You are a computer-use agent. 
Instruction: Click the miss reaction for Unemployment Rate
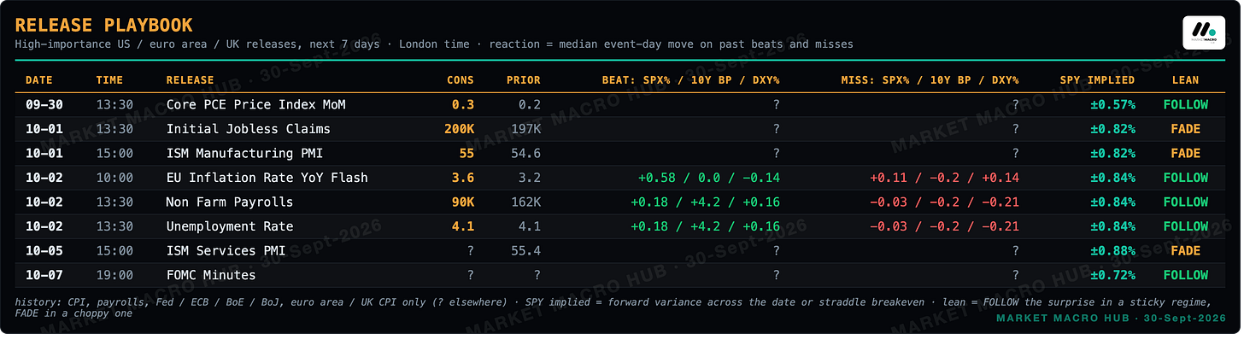coord(944,226)
